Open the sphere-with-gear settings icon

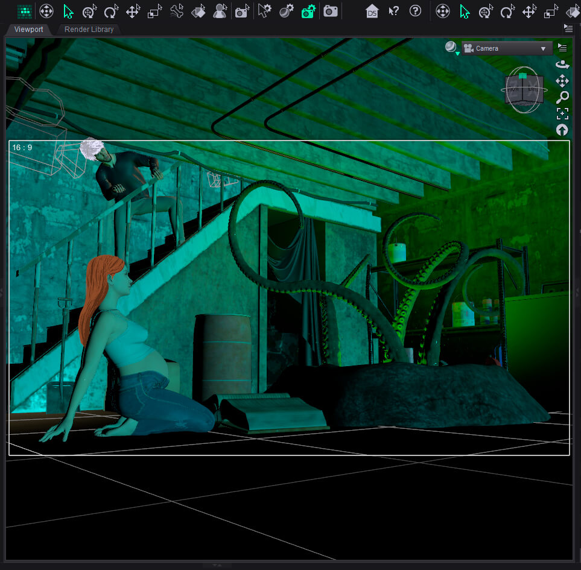[287, 11]
